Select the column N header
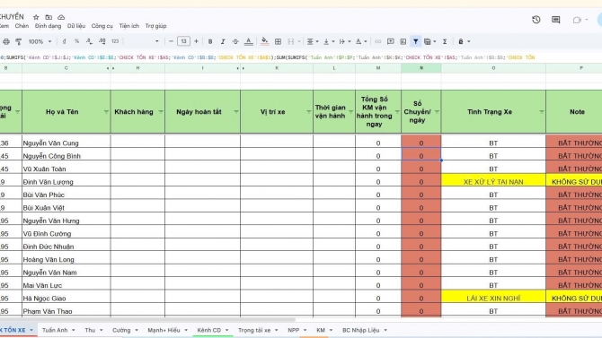 (421, 68)
